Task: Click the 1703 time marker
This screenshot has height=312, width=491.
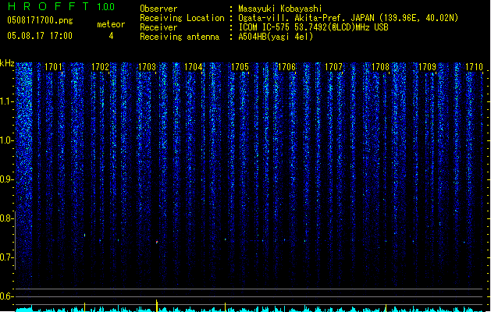Action: coord(147,67)
